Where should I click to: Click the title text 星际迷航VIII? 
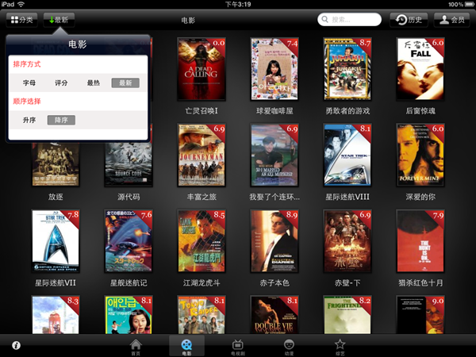pos(347,197)
